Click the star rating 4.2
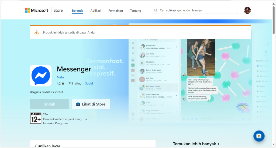This screenshot has width=276, height=148. [61, 84]
